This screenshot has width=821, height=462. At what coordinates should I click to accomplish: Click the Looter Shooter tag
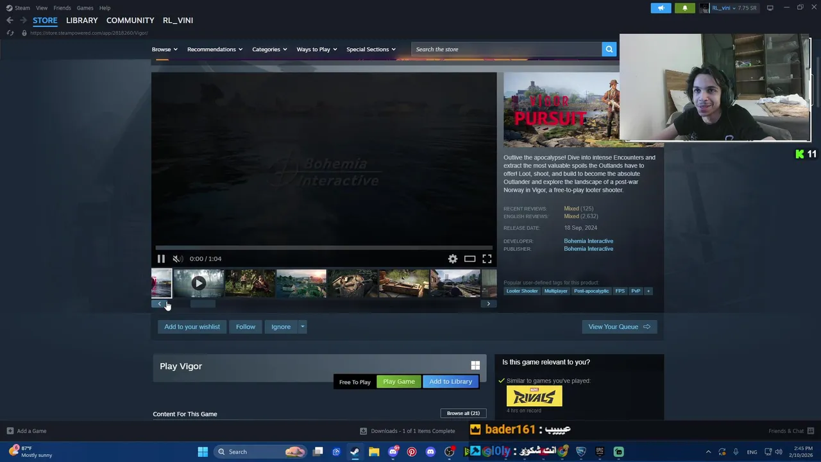pyautogui.click(x=522, y=291)
